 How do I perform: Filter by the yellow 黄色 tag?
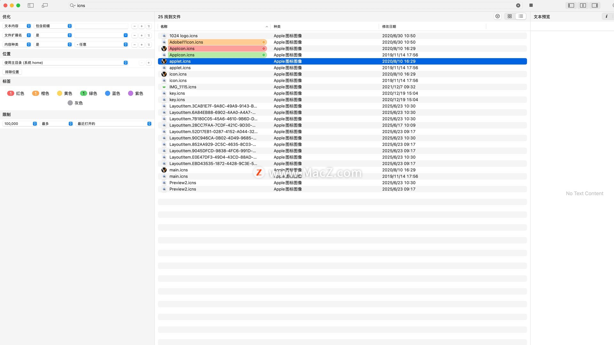tap(64, 93)
